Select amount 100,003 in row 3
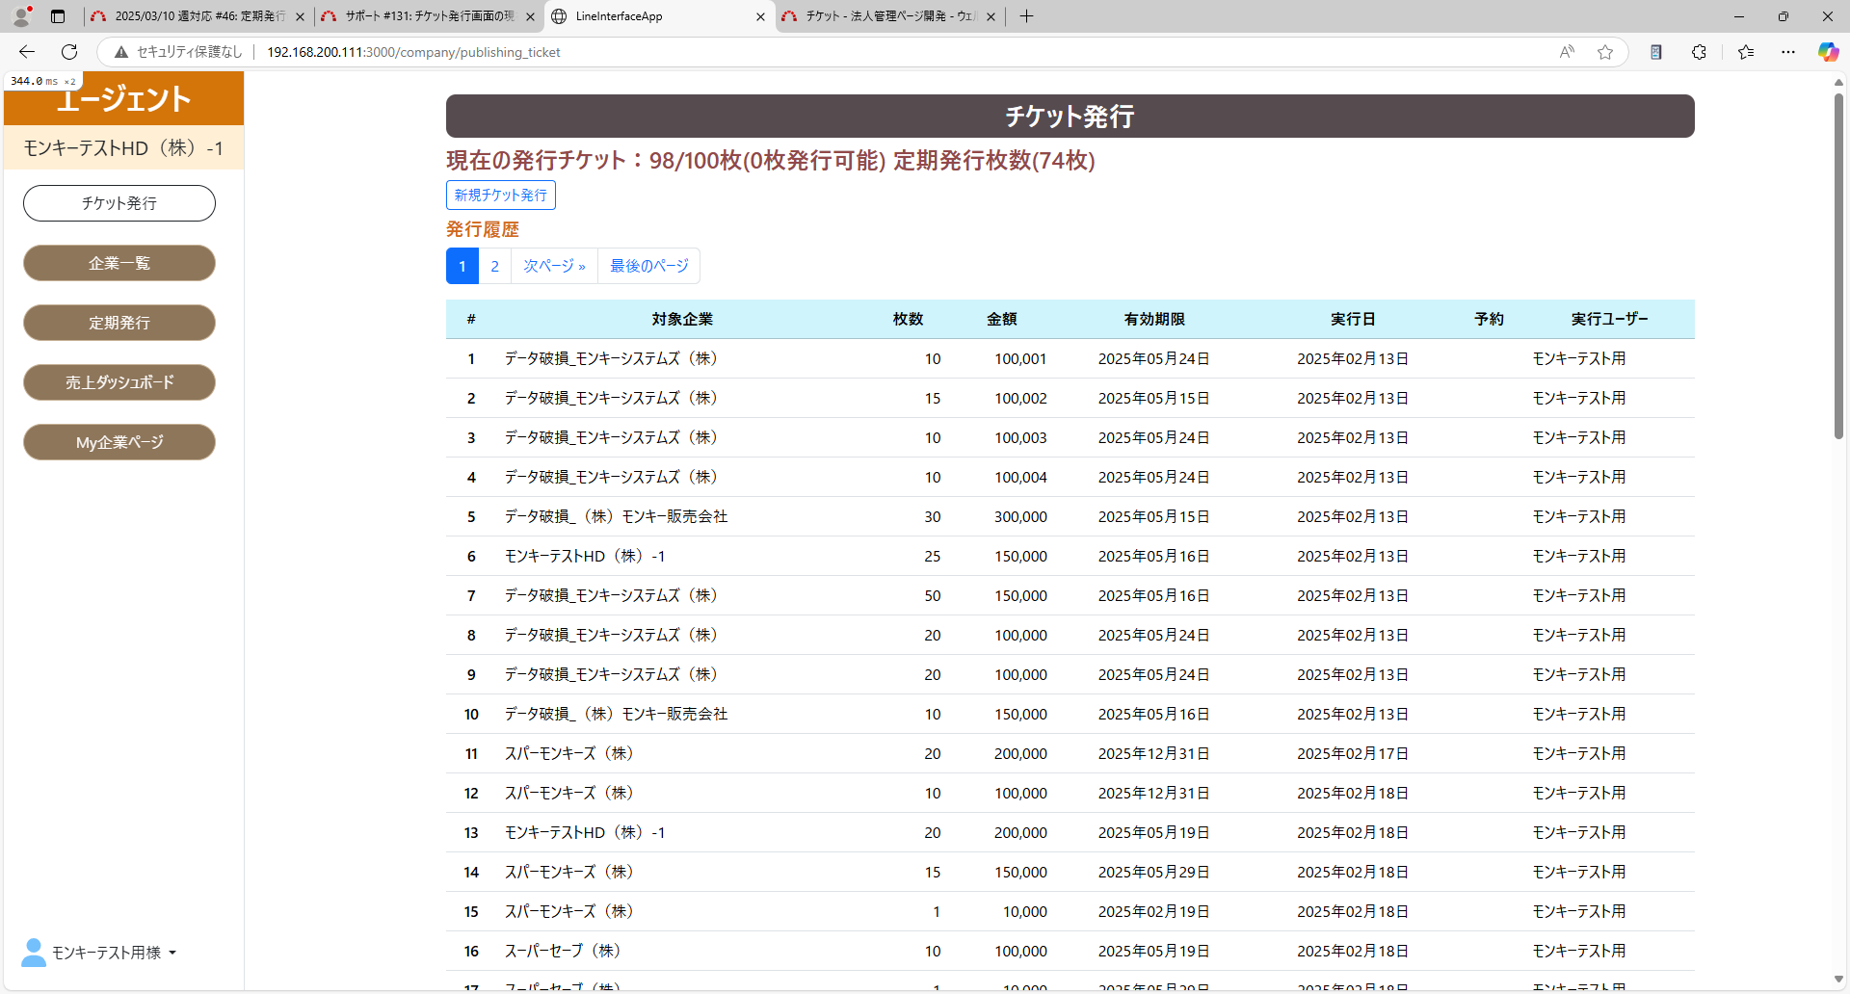Viewport: 1850px width, 994px height. coord(1020,437)
